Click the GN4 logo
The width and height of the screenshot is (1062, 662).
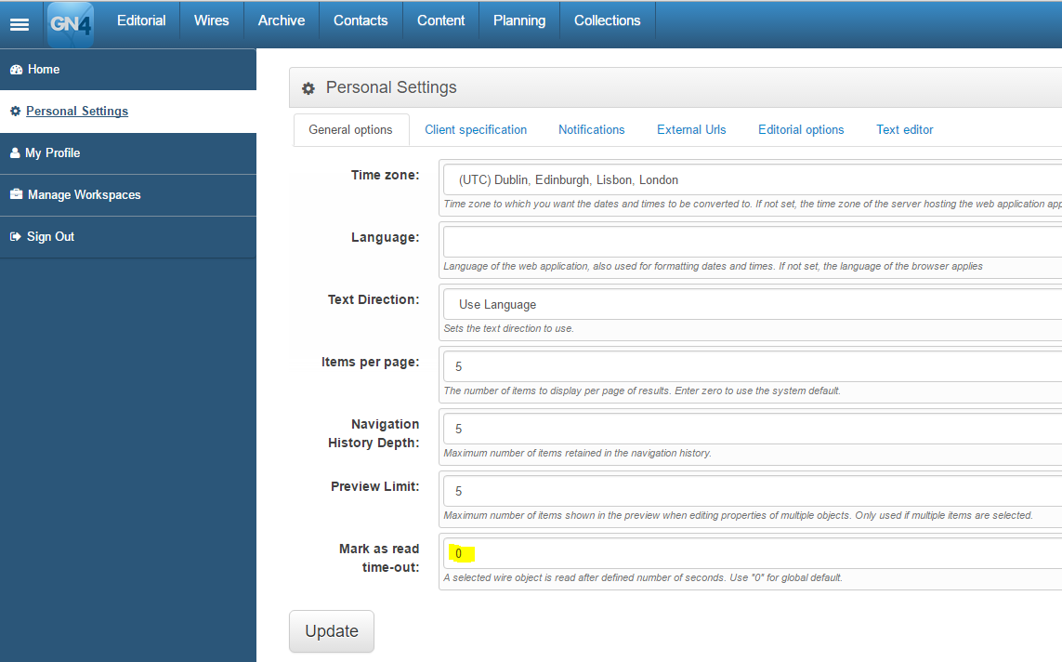click(x=71, y=24)
